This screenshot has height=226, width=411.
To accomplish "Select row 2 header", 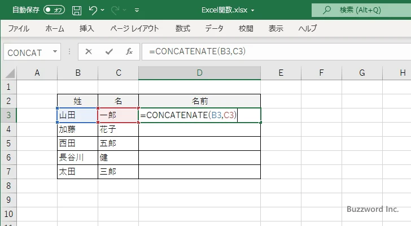I will coord(8,101).
